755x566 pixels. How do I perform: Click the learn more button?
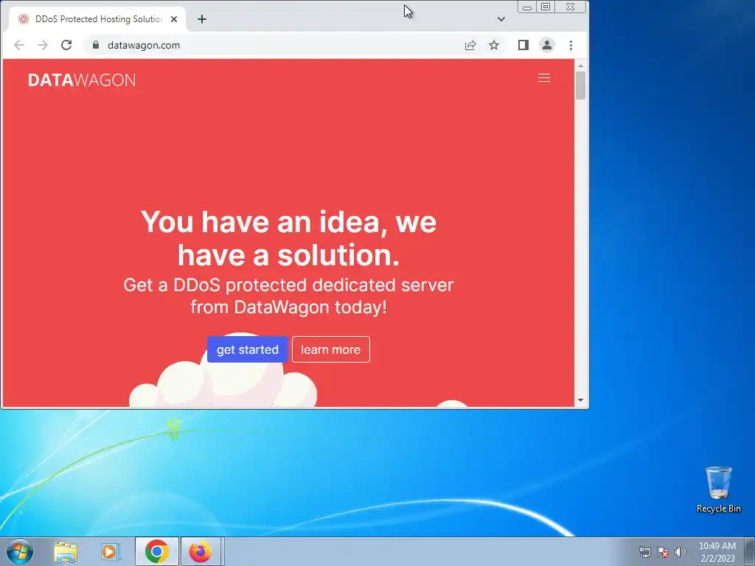point(331,349)
